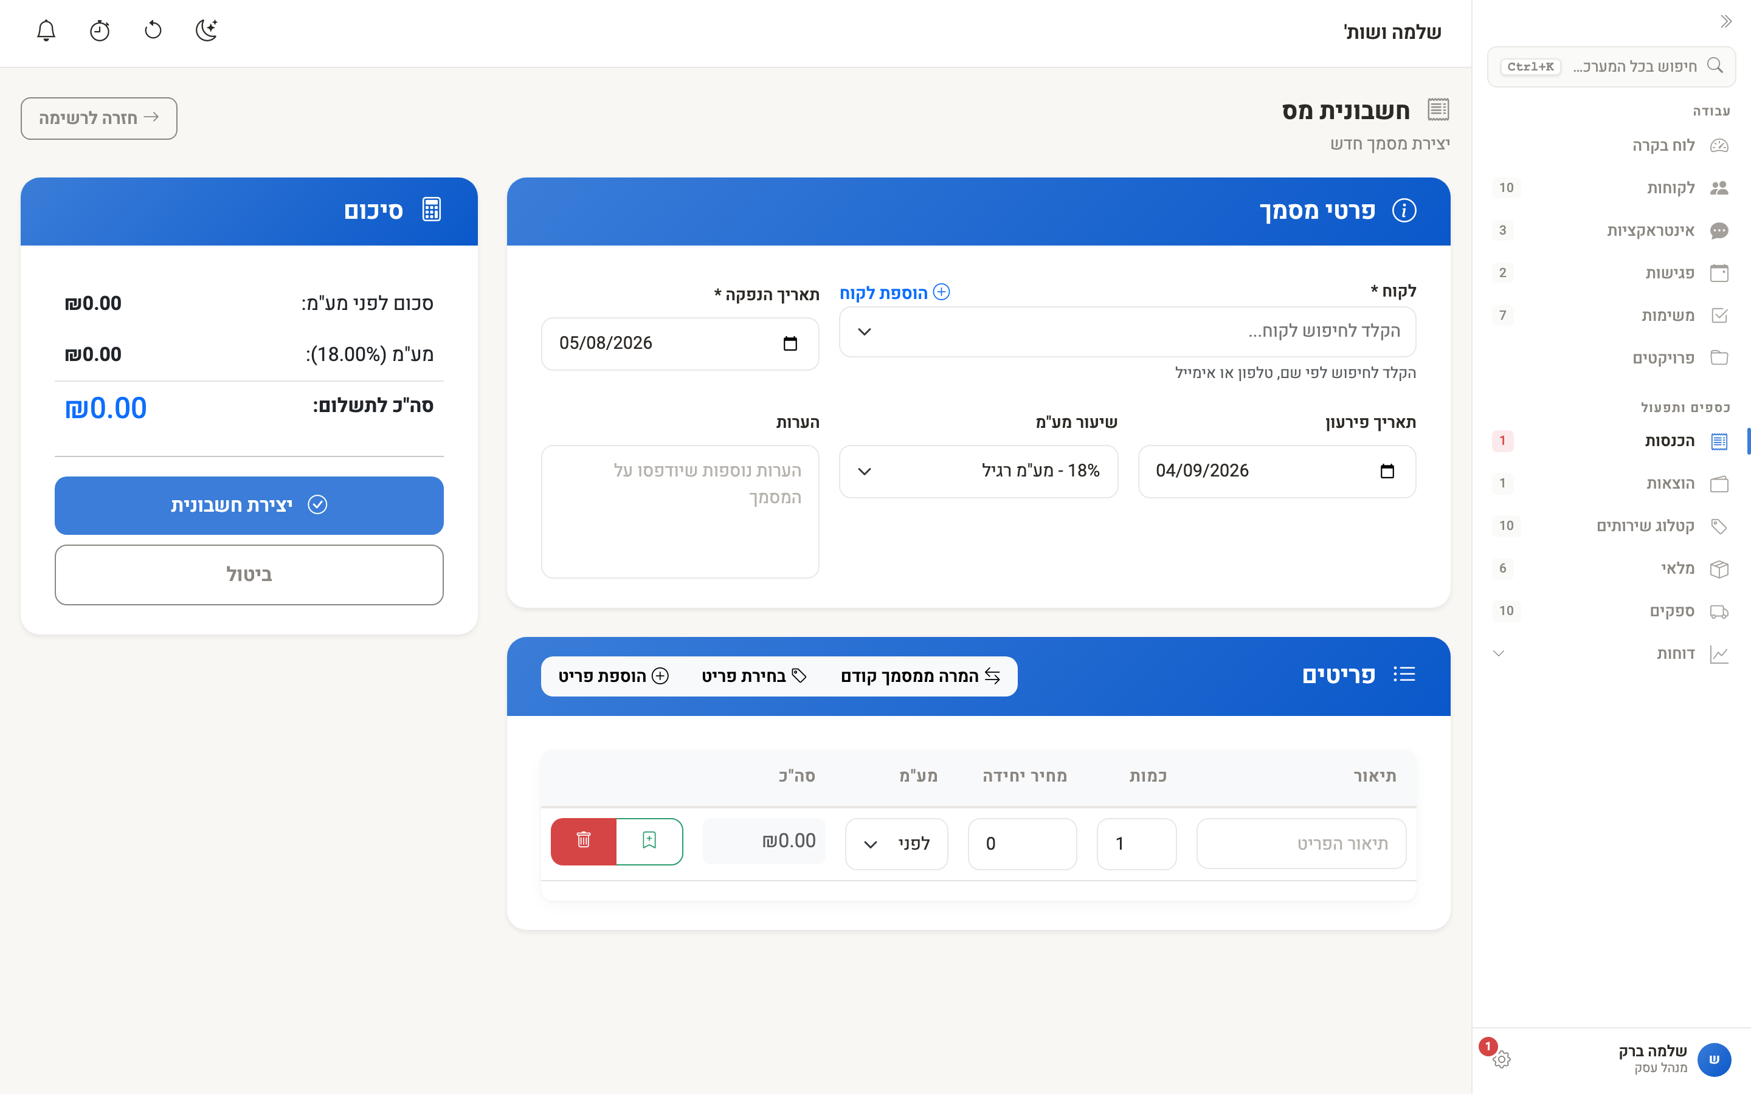Screen dimensions: 1751x1094
Task: Click the שלמה ברק user avatar
Action: point(1714,1059)
